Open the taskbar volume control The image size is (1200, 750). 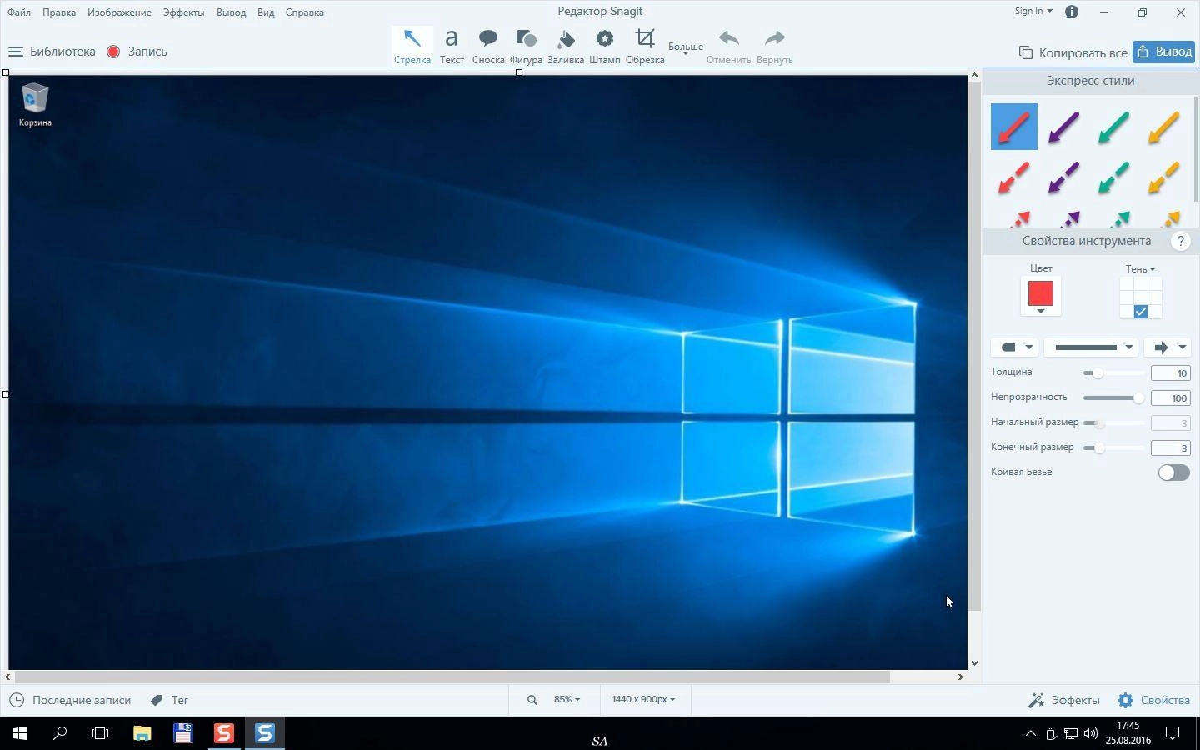point(1091,734)
